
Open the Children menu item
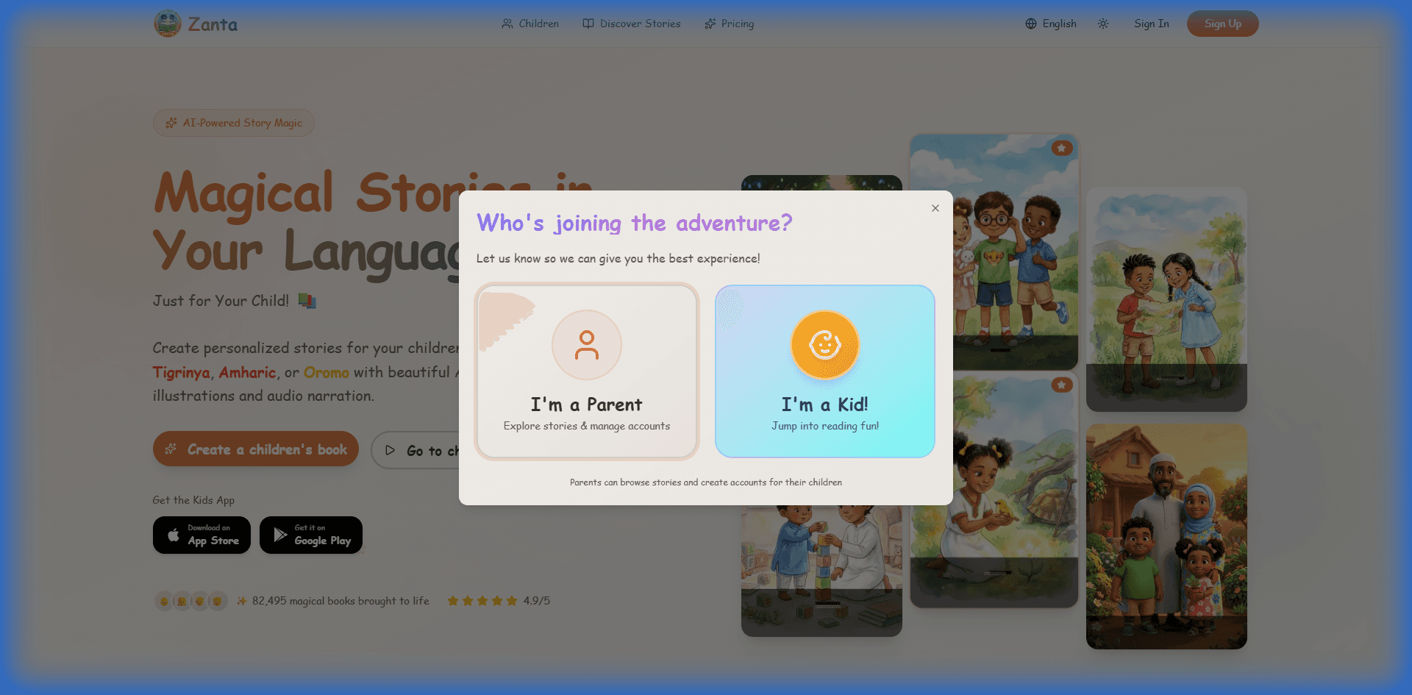pos(530,24)
